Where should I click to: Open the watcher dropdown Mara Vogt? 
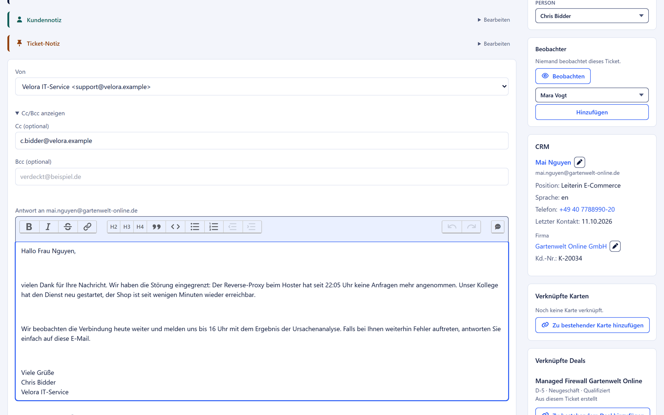tap(592, 95)
